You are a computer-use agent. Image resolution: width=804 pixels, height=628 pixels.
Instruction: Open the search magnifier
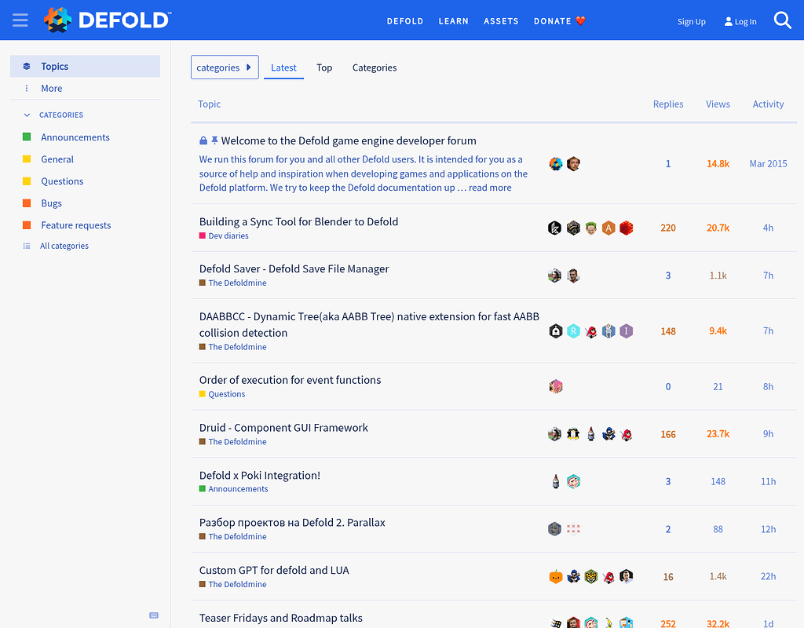pos(782,20)
